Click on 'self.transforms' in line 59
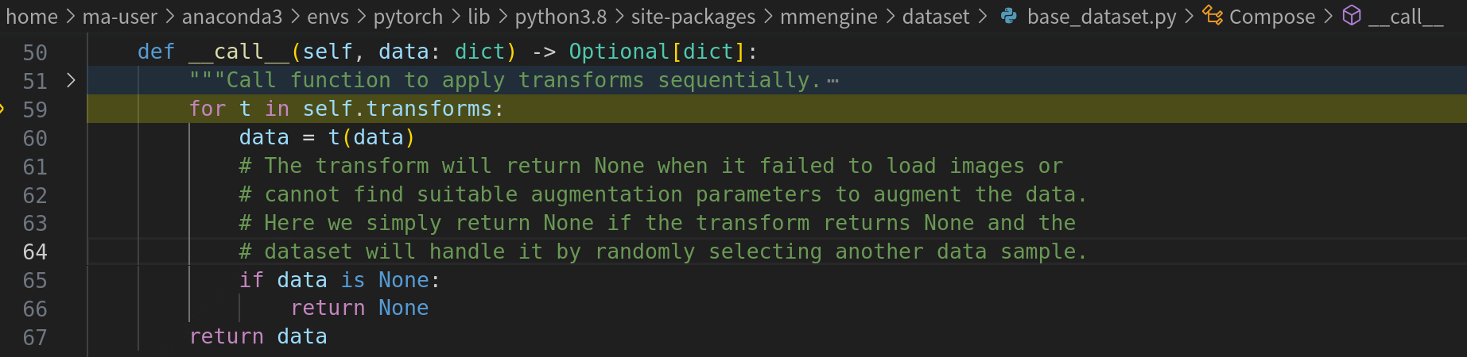 397,109
